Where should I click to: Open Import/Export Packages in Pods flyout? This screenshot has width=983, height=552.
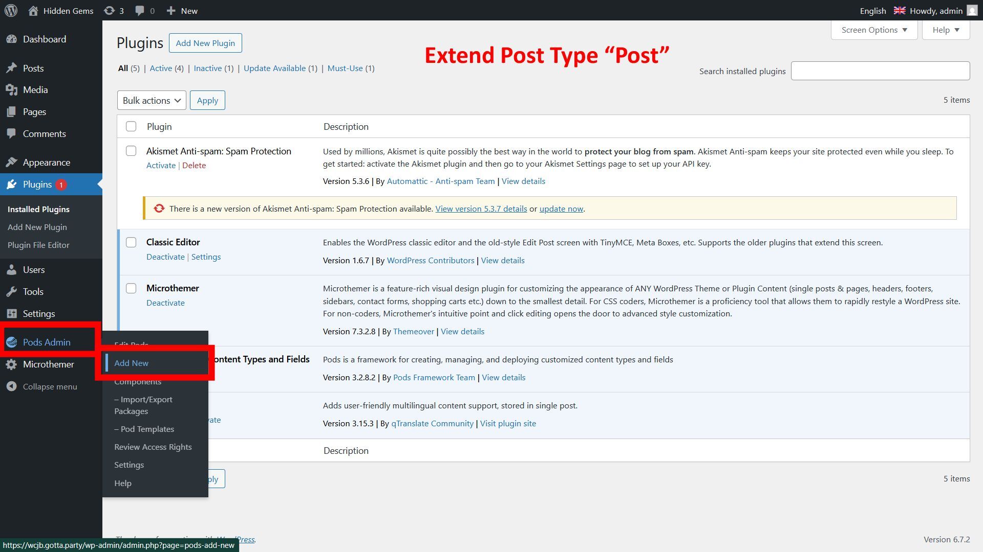143,405
